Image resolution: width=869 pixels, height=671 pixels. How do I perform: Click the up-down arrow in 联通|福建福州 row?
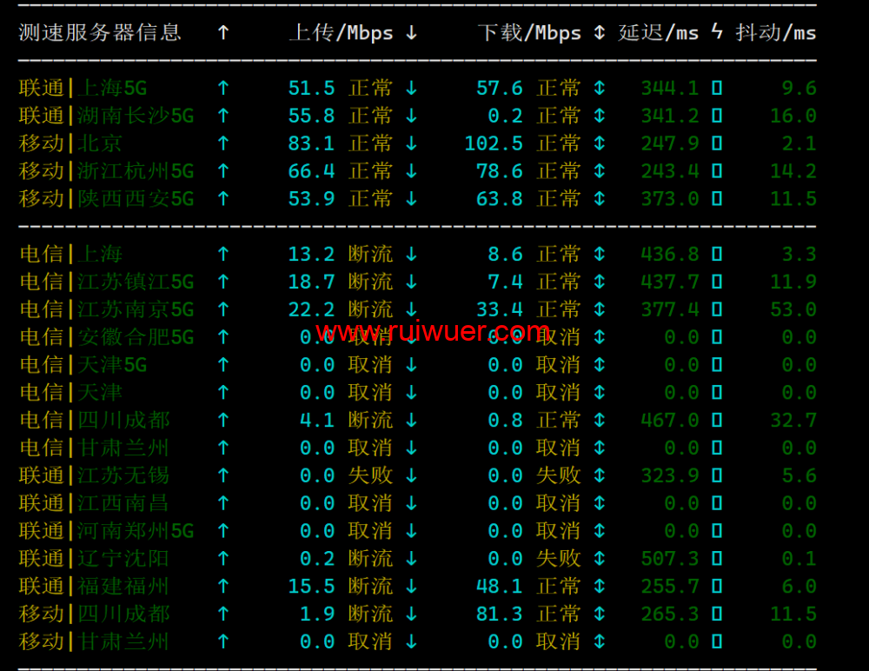click(599, 587)
